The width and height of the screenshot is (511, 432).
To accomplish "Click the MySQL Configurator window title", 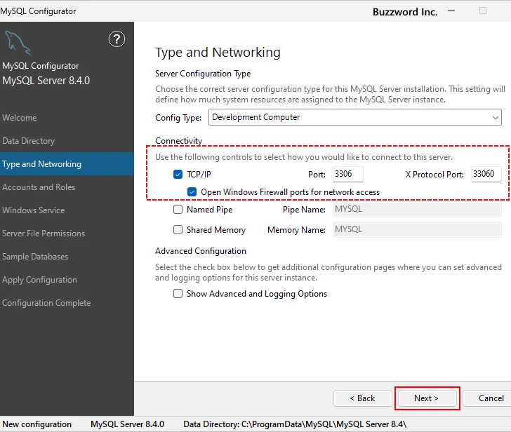I will 38,11.
